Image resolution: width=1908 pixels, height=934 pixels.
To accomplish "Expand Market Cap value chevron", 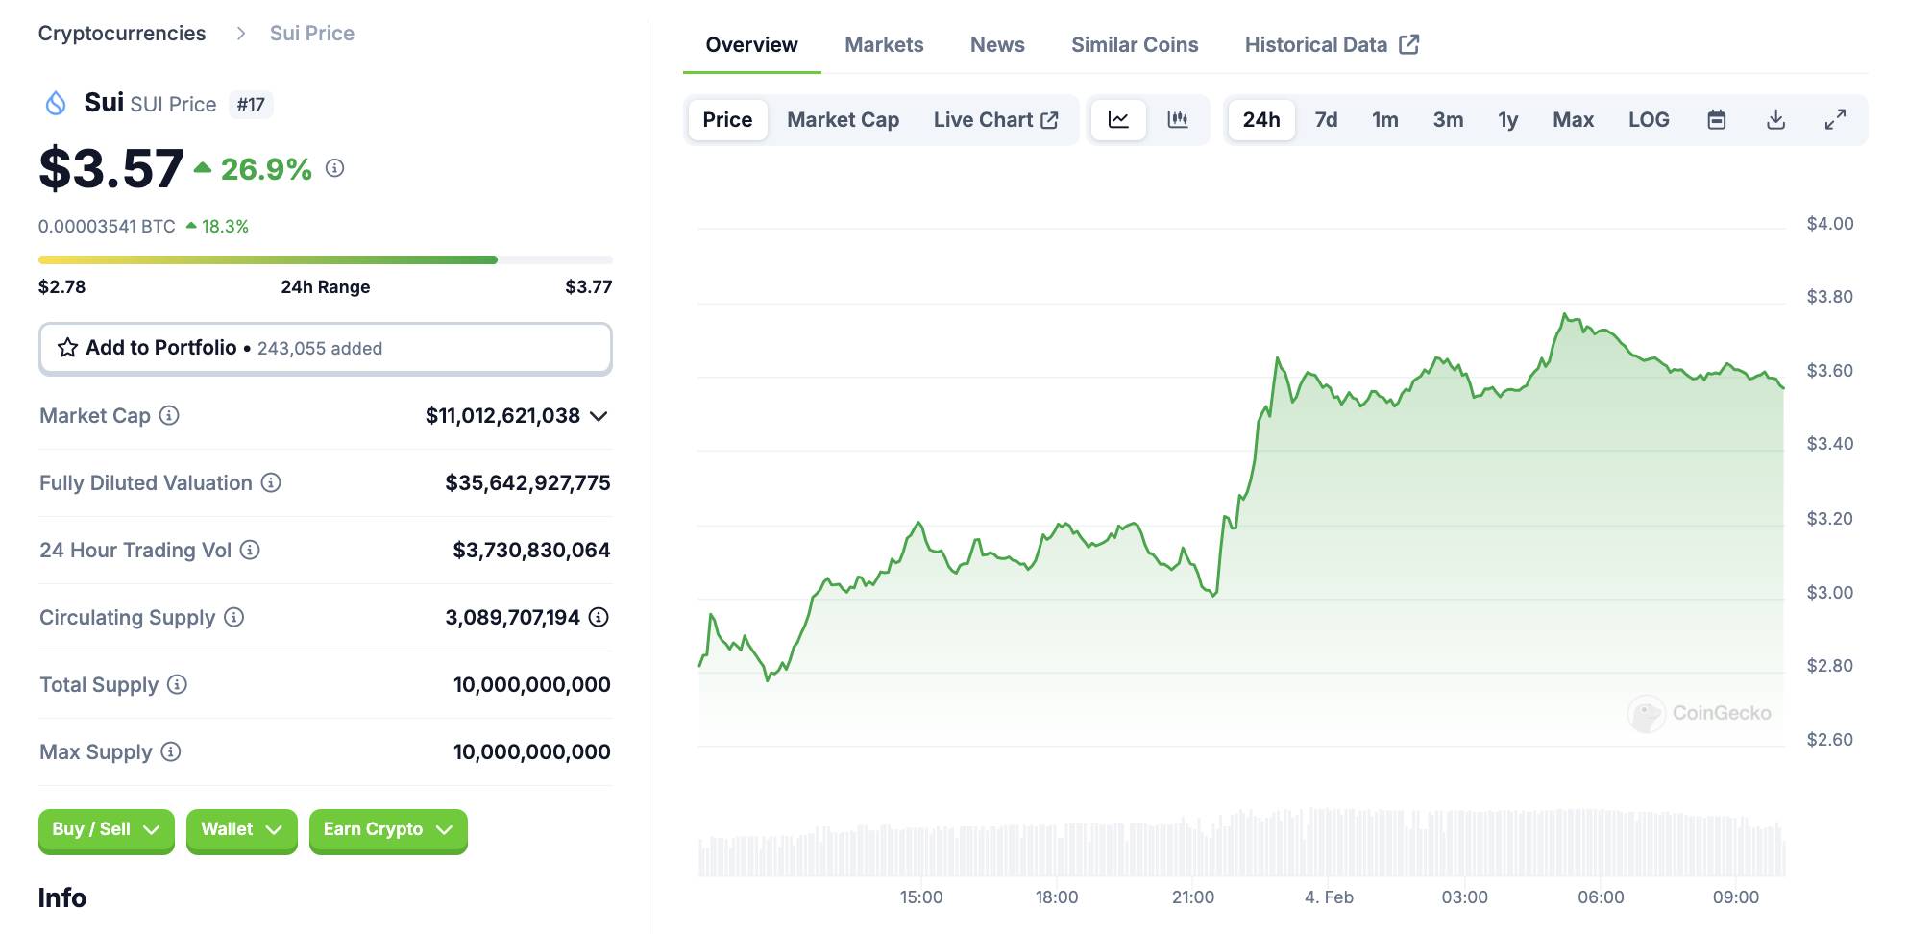I will tap(599, 416).
